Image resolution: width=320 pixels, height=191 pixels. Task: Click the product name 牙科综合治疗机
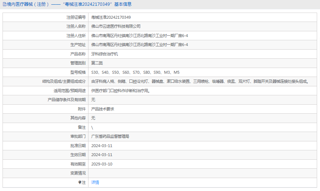[105, 54]
